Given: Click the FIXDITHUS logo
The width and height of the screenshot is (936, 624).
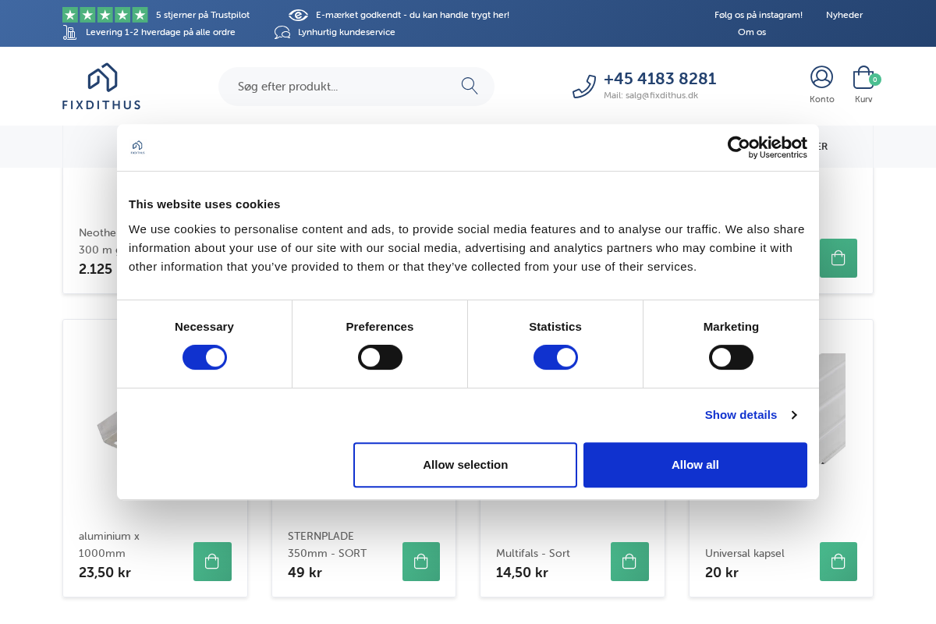Looking at the screenshot, I should coord(101,86).
